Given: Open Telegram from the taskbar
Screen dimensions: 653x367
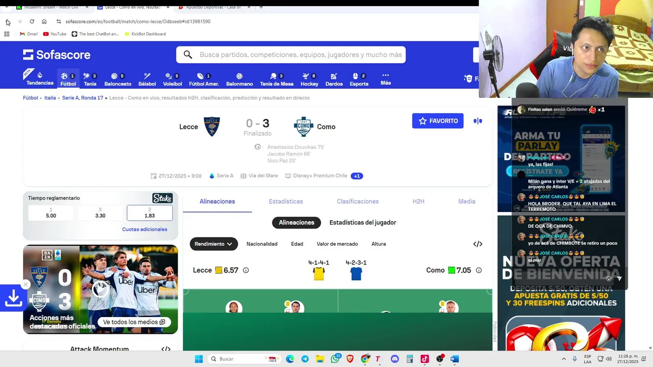Looking at the screenshot, I should pos(305,359).
